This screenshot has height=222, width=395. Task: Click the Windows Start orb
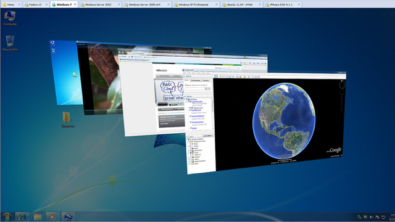click(7, 216)
